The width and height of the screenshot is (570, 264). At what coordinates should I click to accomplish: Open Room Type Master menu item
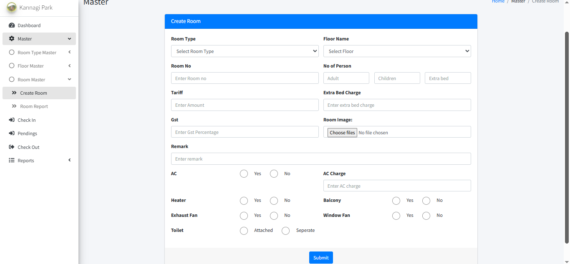click(x=37, y=53)
